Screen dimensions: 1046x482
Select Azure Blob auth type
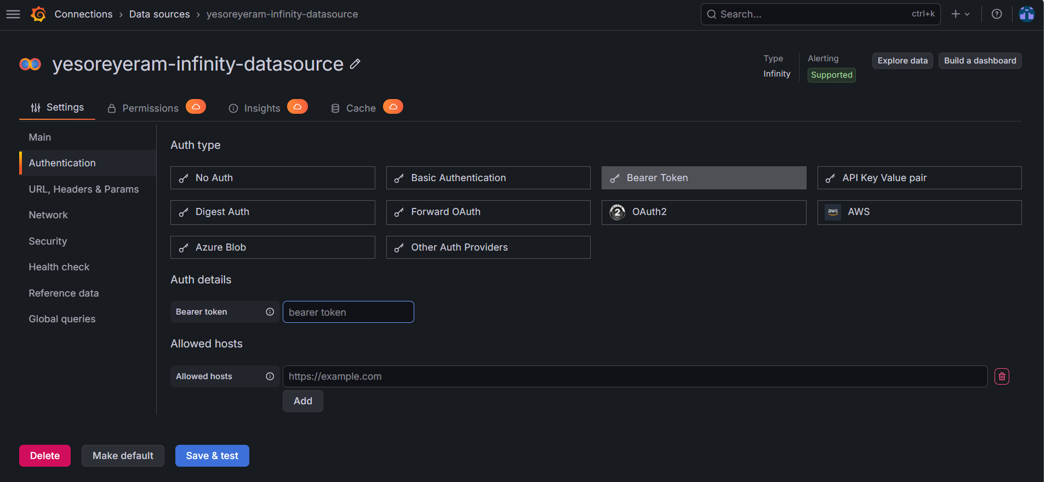click(273, 247)
